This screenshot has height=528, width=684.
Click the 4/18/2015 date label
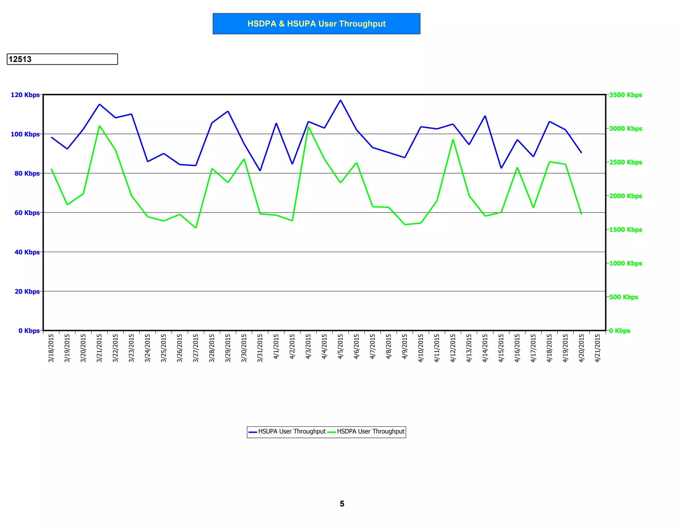549,348
